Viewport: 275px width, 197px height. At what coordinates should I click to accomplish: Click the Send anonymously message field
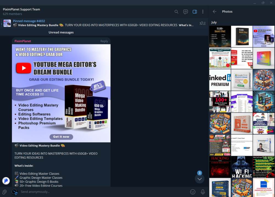(104, 192)
